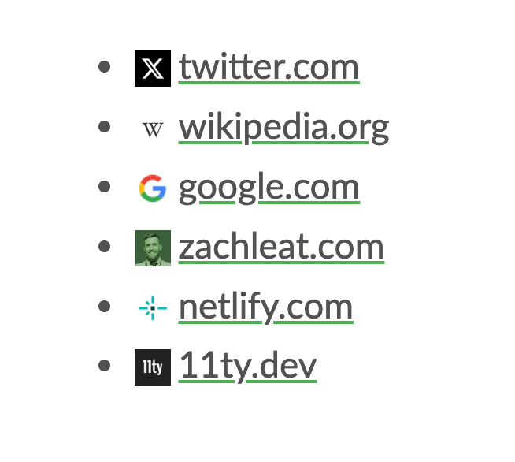
Task: Follow the google.com link
Action: tap(269, 188)
